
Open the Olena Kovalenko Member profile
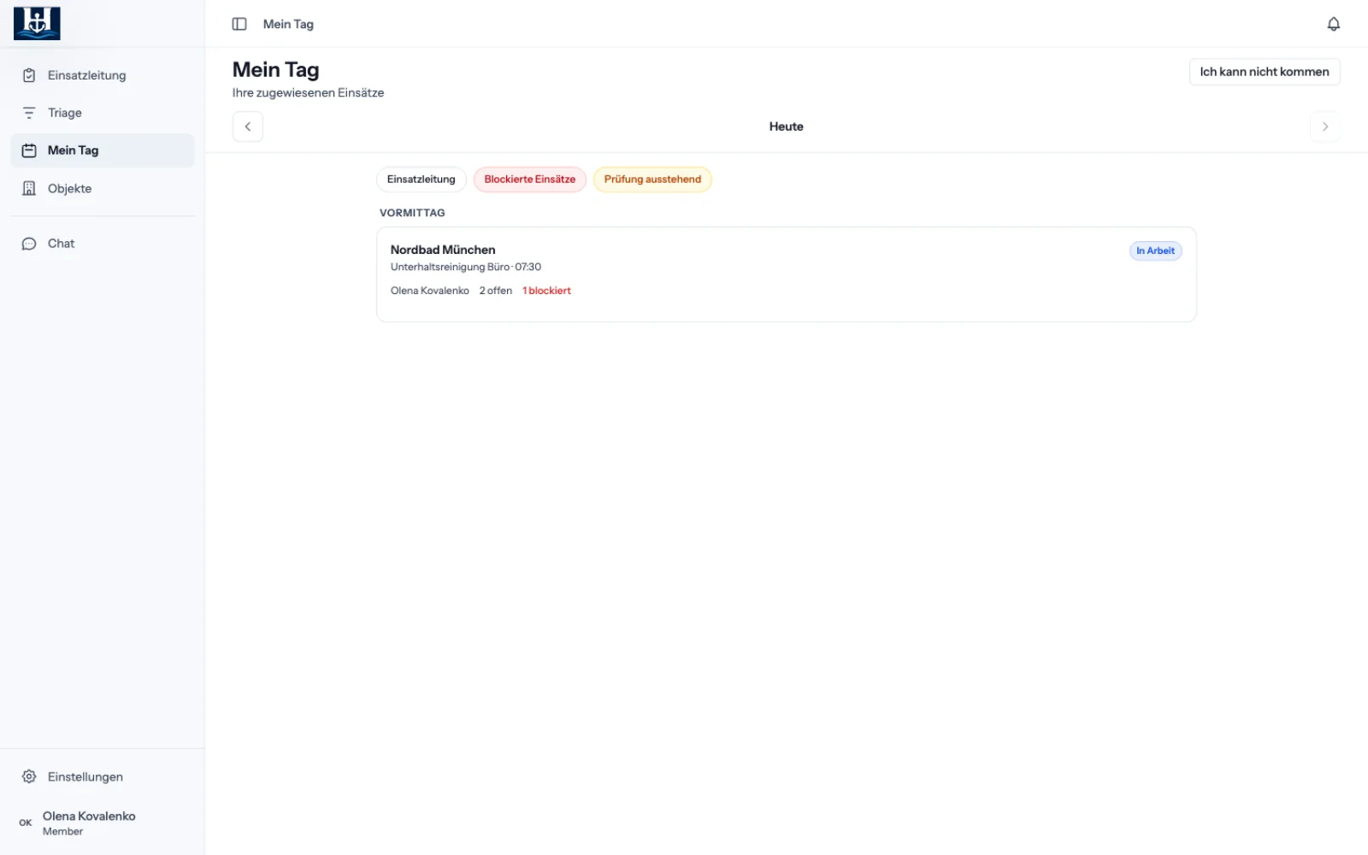[x=103, y=823]
